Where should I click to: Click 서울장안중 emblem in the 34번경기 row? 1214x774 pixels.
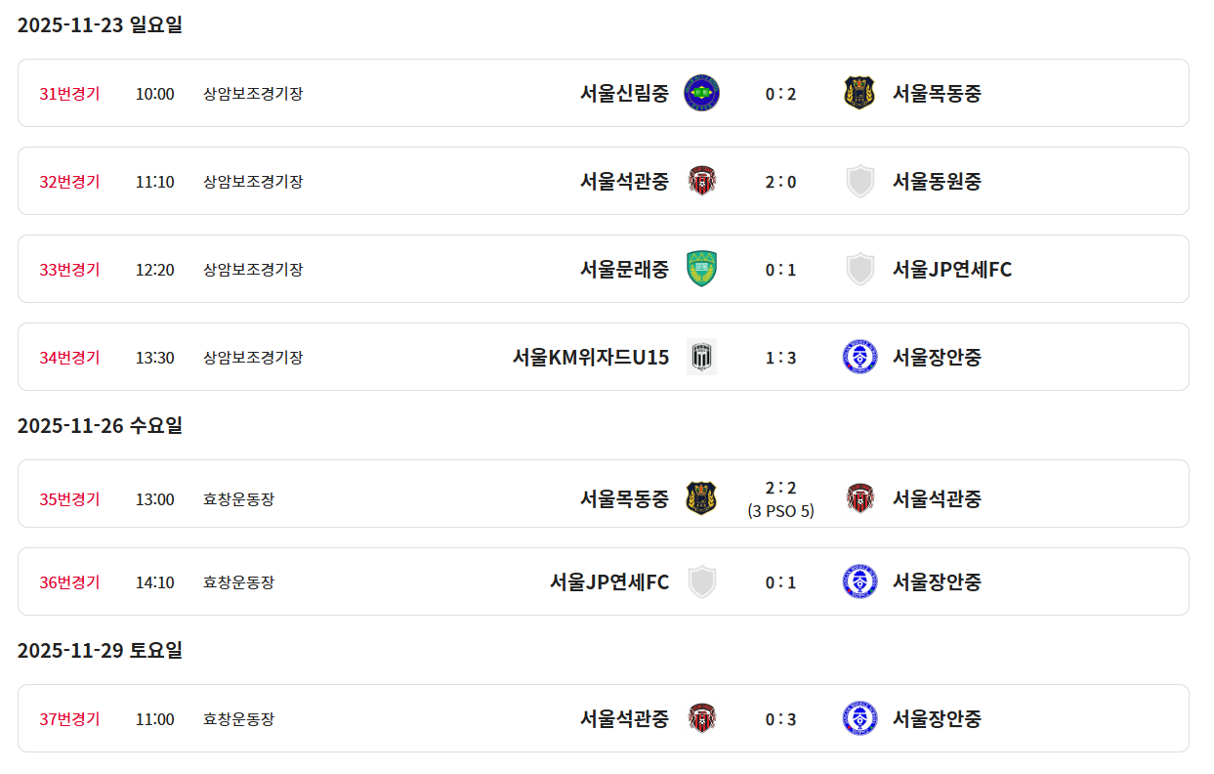(x=859, y=357)
